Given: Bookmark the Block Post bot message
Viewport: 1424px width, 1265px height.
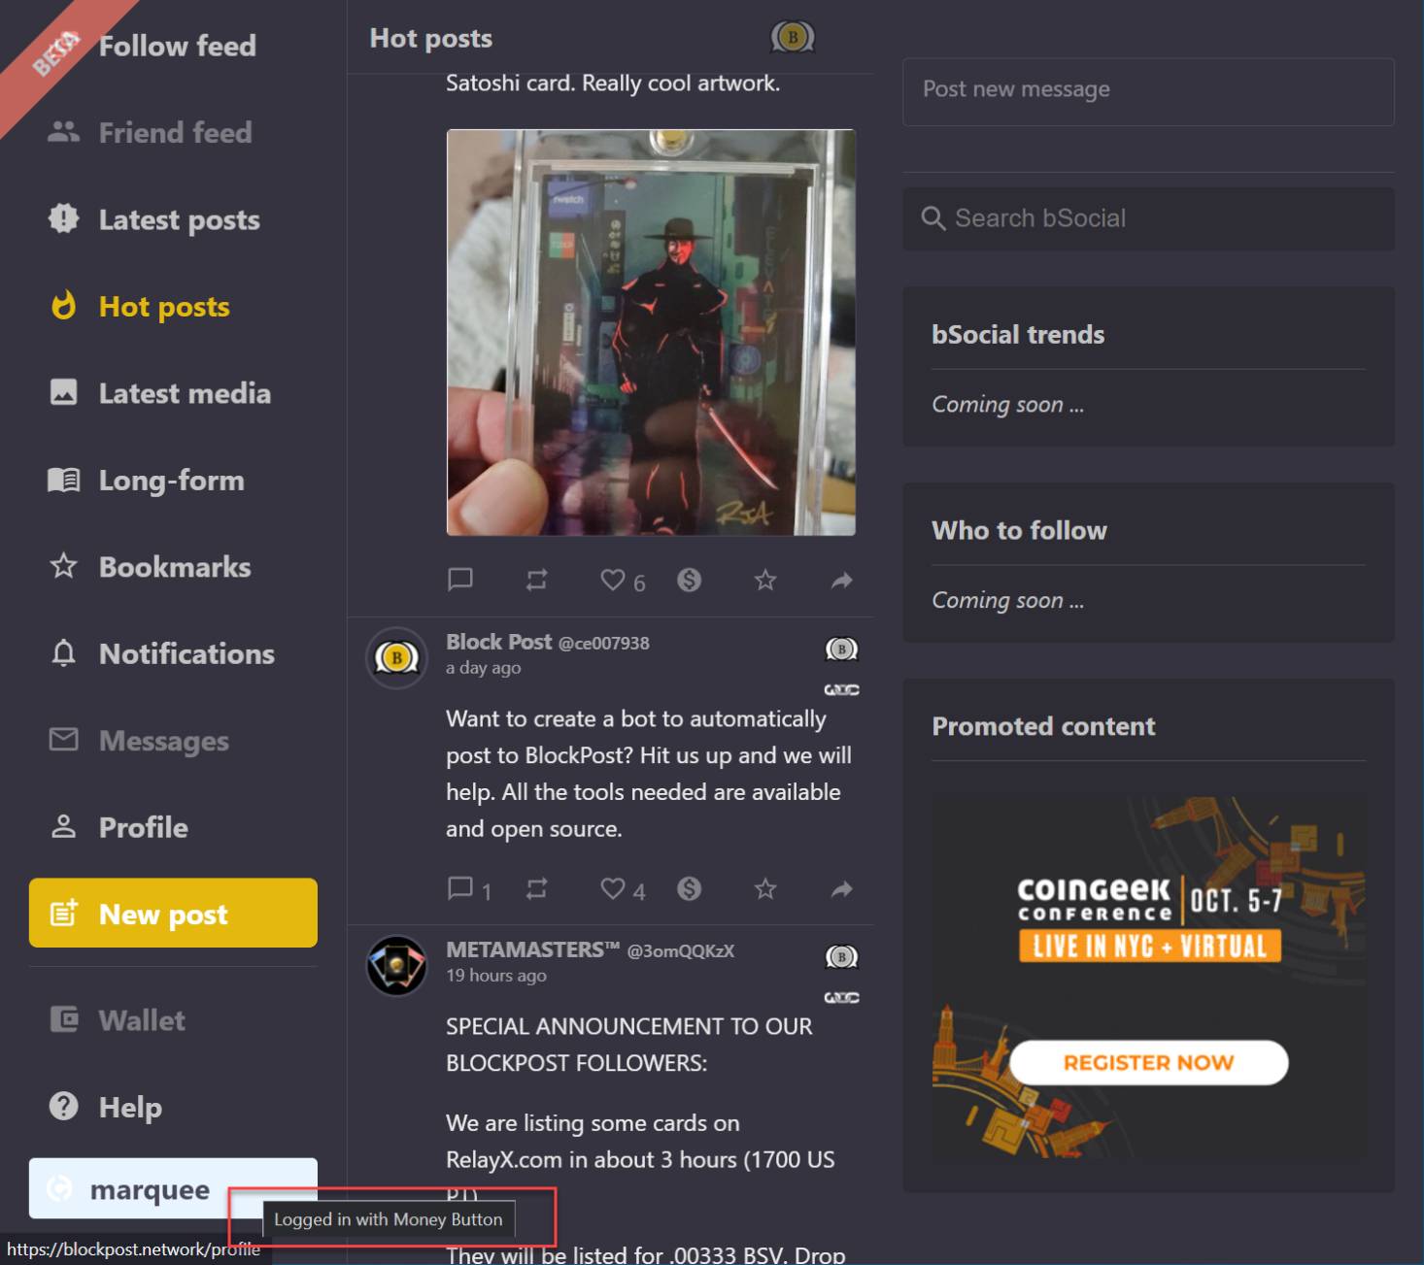Looking at the screenshot, I should coord(765,888).
